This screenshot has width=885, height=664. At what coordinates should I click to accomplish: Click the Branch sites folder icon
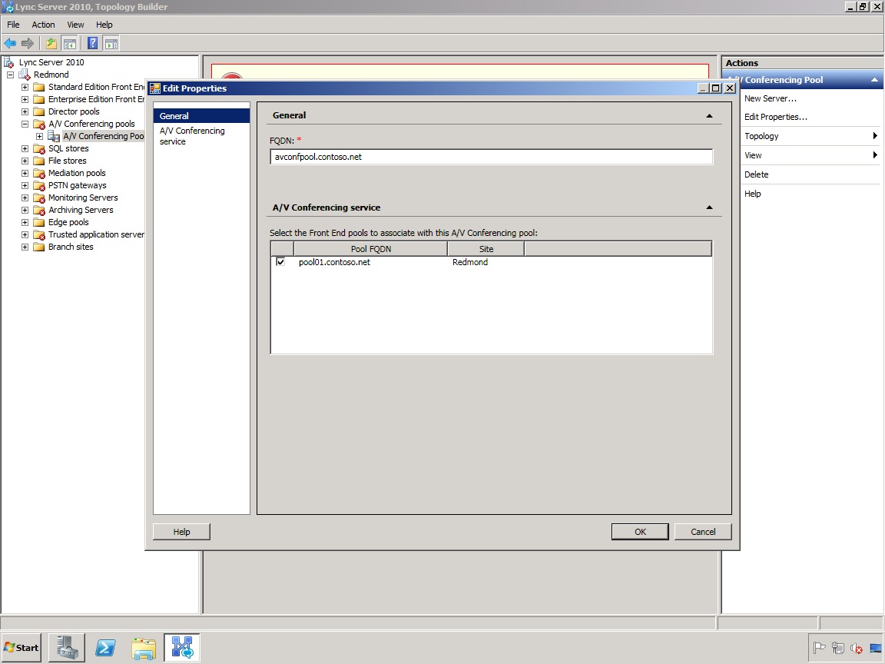click(x=39, y=247)
